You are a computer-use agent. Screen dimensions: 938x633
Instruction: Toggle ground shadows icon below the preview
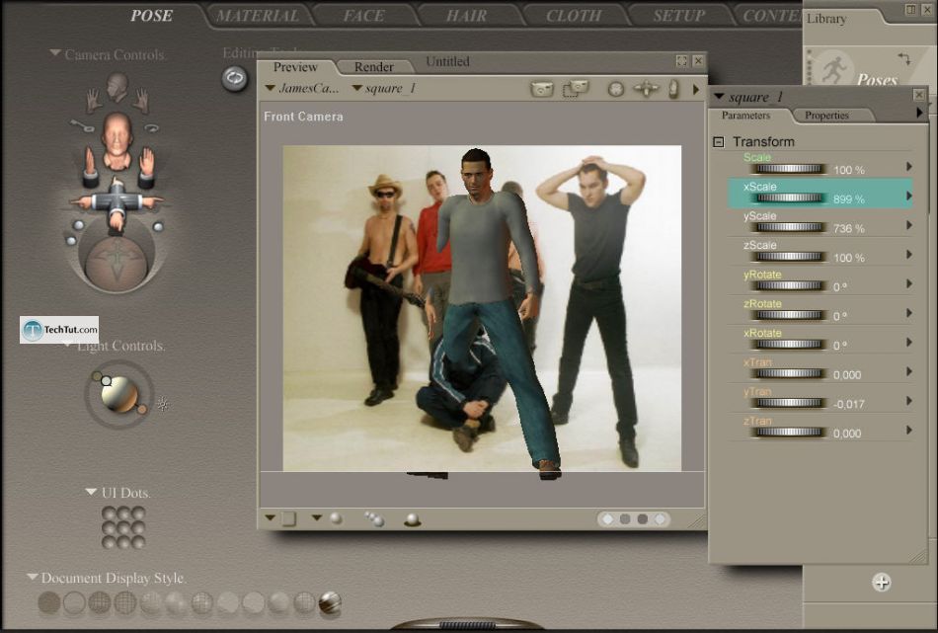click(x=412, y=519)
